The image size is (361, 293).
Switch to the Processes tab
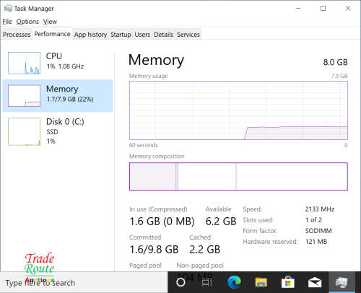[x=17, y=35]
